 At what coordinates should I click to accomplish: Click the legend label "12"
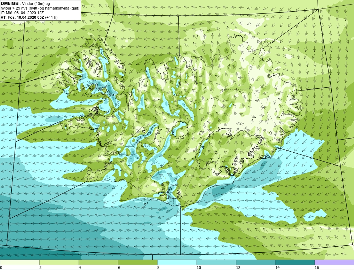point(238,268)
